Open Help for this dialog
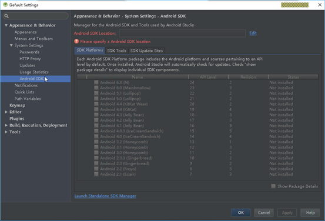This screenshot has width=325, height=221. [310, 213]
